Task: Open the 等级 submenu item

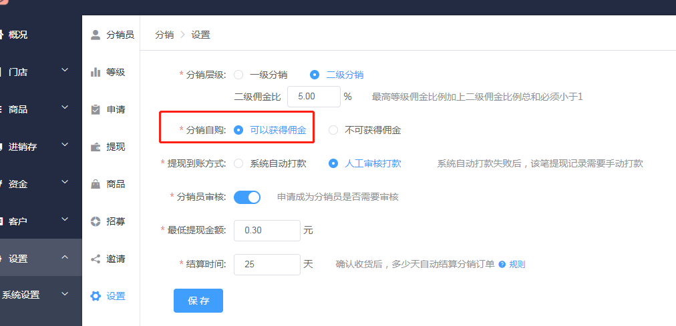Action: 116,72
